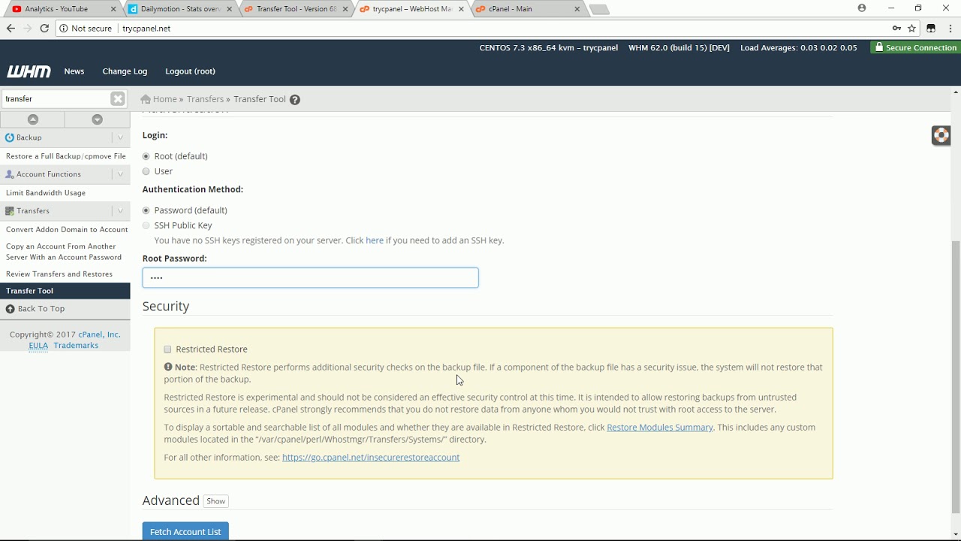Bookmark this page with the star icon
Image resolution: width=961 pixels, height=541 pixels.
click(x=912, y=29)
